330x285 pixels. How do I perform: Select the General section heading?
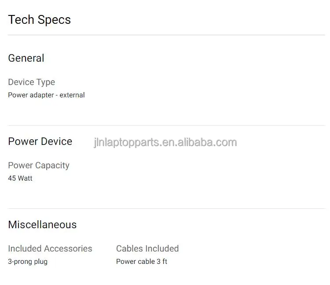click(x=26, y=58)
